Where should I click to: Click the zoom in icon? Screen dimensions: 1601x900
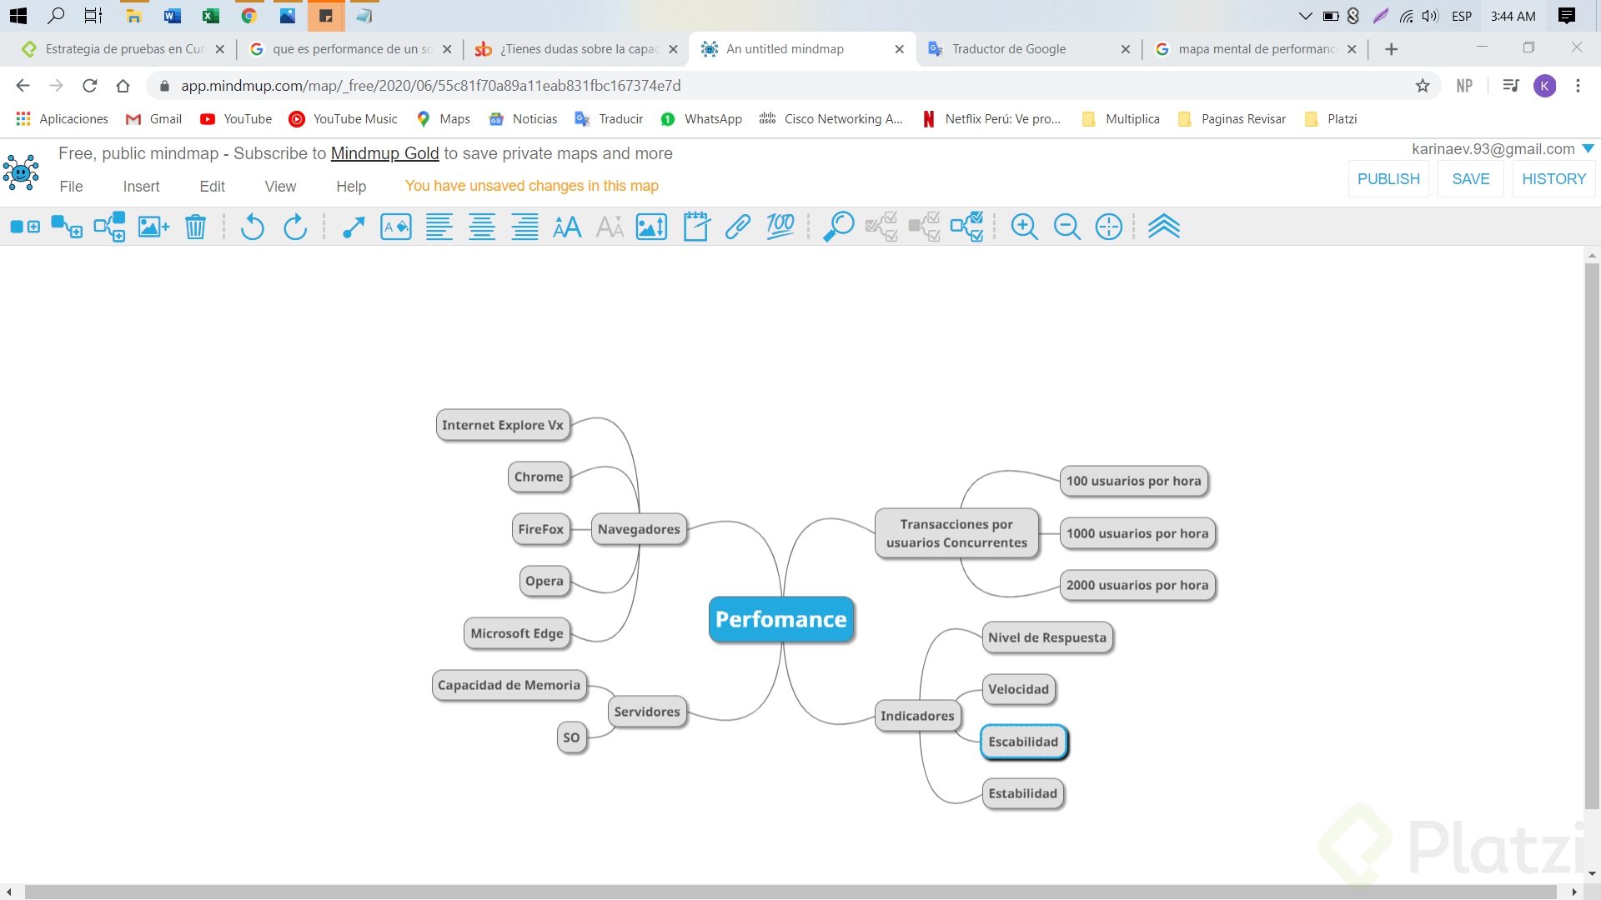point(1024,227)
